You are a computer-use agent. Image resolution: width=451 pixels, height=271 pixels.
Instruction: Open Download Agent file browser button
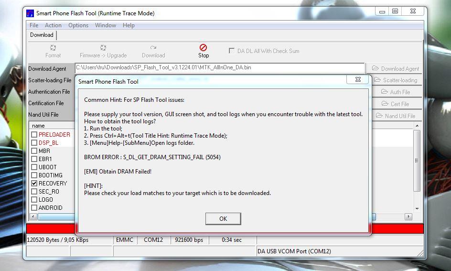pos(395,68)
